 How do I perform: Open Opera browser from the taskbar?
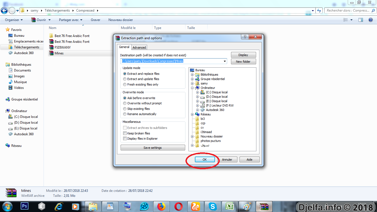179,206
